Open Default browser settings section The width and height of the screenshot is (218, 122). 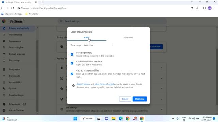pyautogui.click(x=17, y=54)
